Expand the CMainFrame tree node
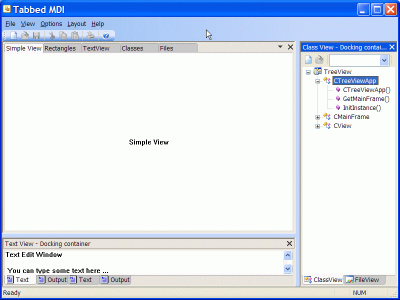 317,116
